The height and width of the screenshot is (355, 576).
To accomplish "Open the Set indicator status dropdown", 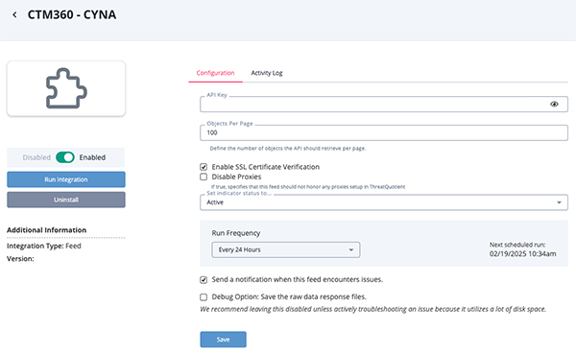I will 384,202.
